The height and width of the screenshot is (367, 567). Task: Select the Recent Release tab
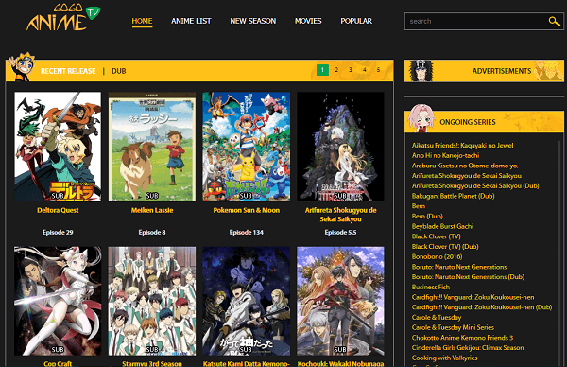(x=68, y=71)
